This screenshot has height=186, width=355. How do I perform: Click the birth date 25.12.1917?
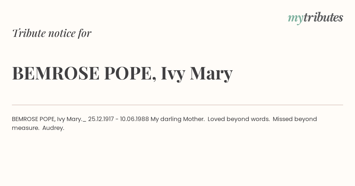[101, 119]
